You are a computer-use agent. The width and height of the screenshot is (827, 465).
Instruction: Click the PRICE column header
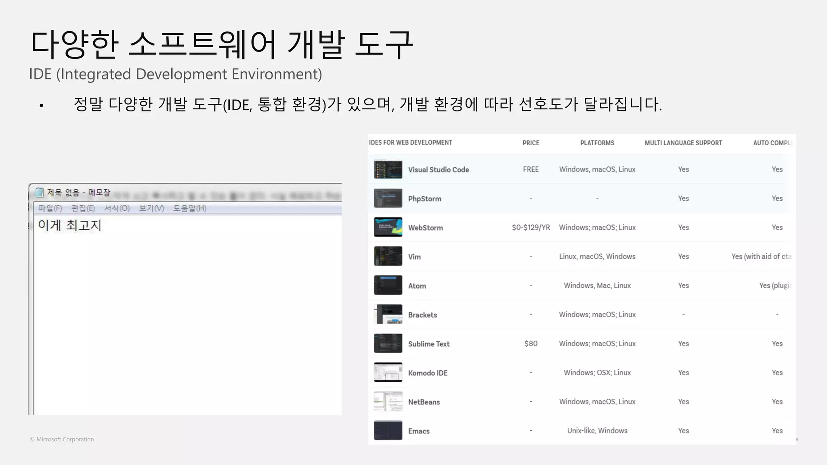click(x=531, y=143)
